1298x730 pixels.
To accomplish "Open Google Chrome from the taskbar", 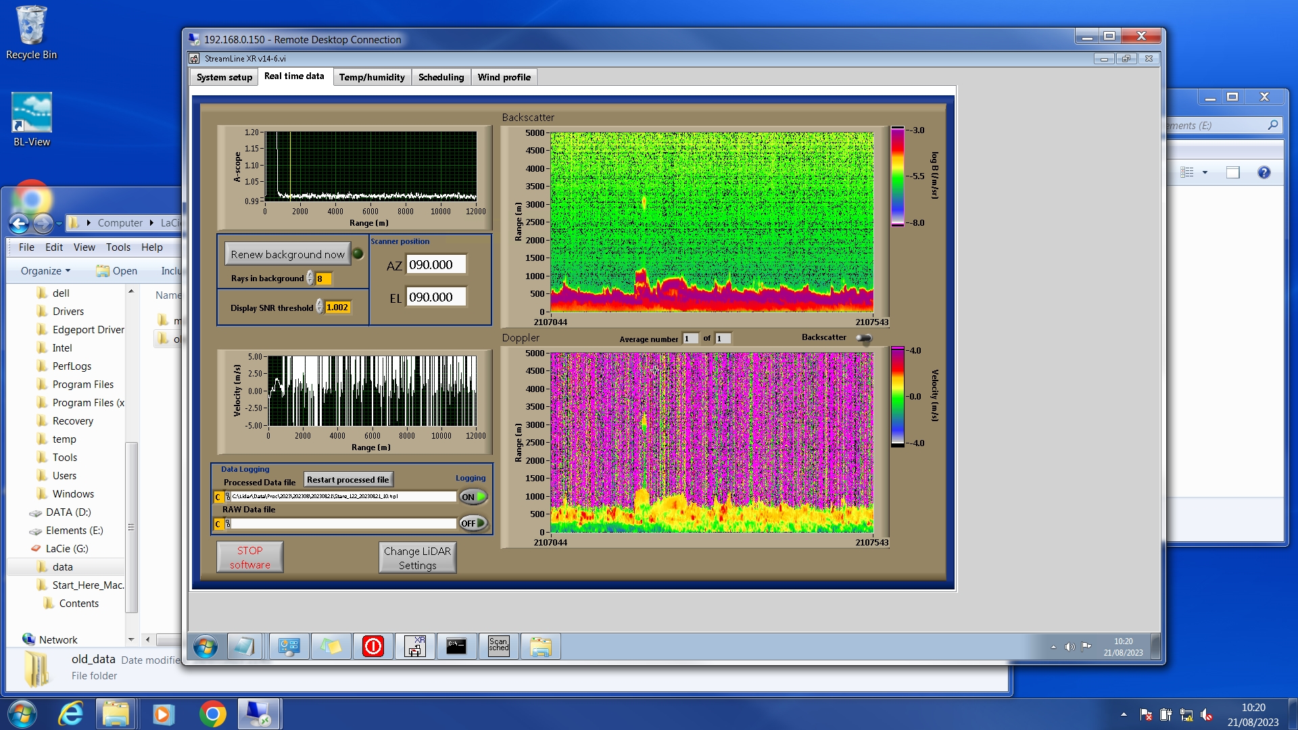I will 212,714.
